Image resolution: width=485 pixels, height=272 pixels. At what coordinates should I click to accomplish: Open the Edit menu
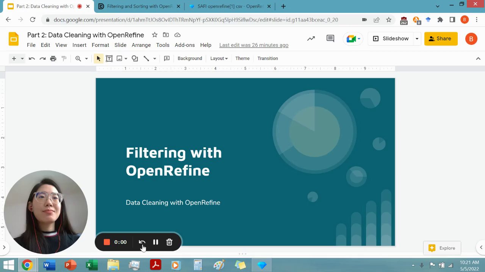coord(45,45)
